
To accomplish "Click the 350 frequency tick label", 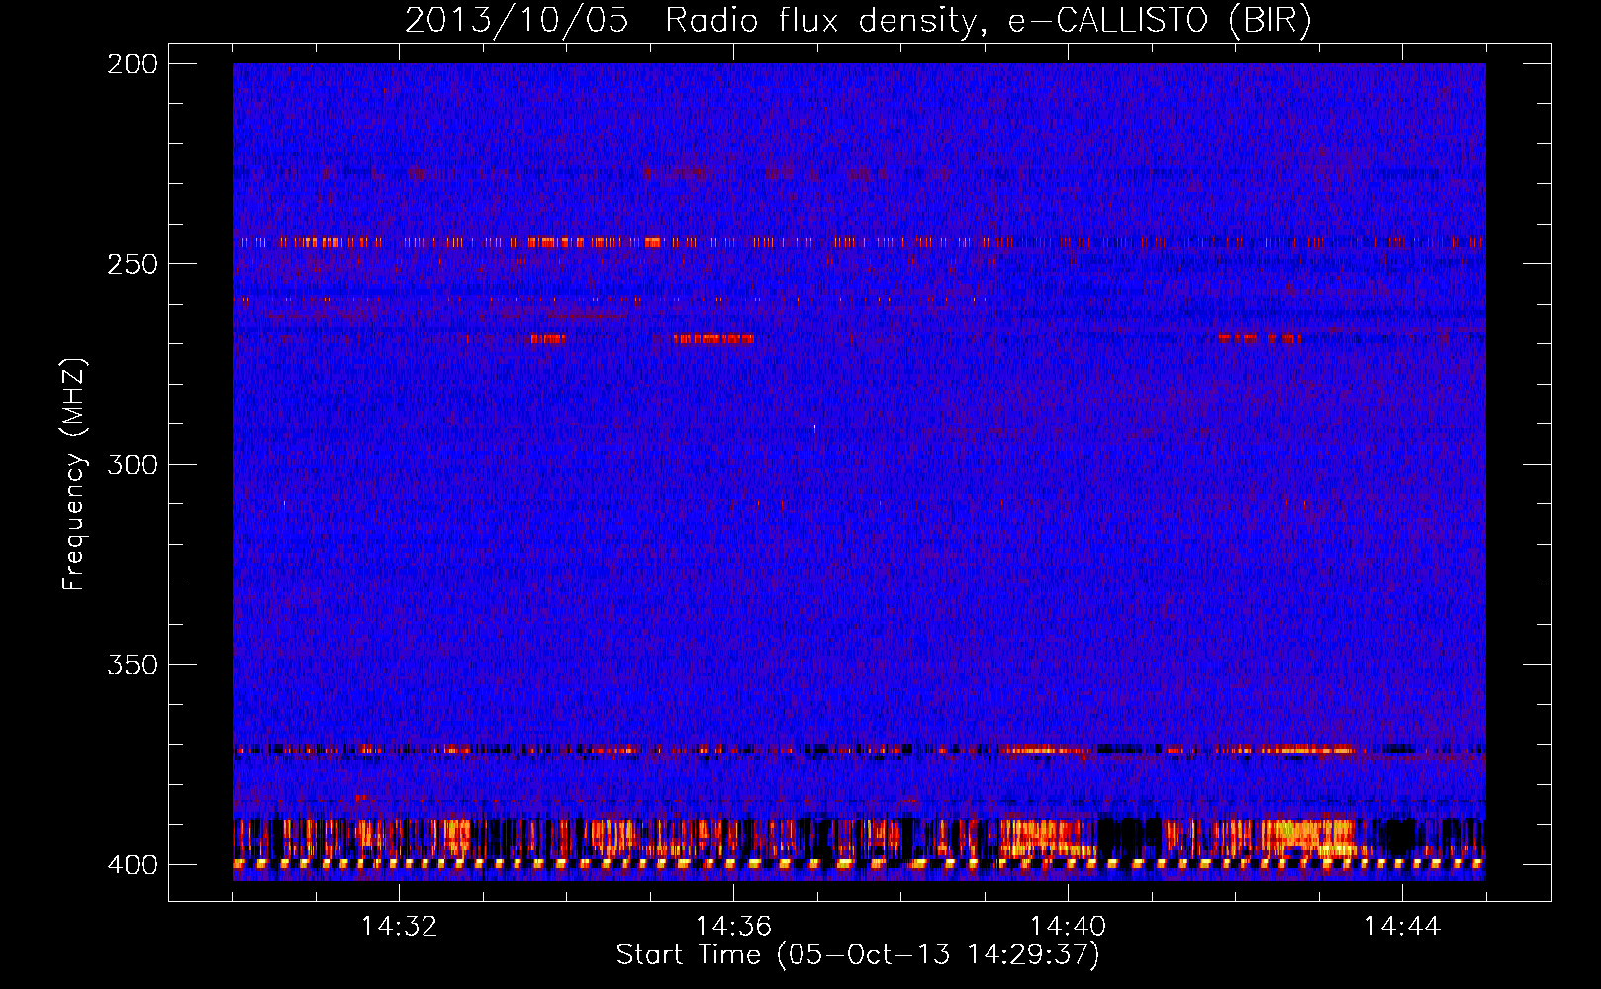I will coord(133,664).
